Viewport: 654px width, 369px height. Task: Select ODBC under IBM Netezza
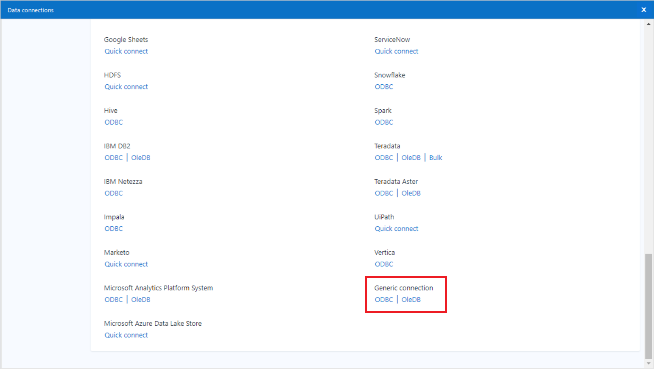pyautogui.click(x=113, y=193)
